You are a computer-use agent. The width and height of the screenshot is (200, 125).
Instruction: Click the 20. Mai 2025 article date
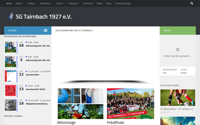coord(165,112)
